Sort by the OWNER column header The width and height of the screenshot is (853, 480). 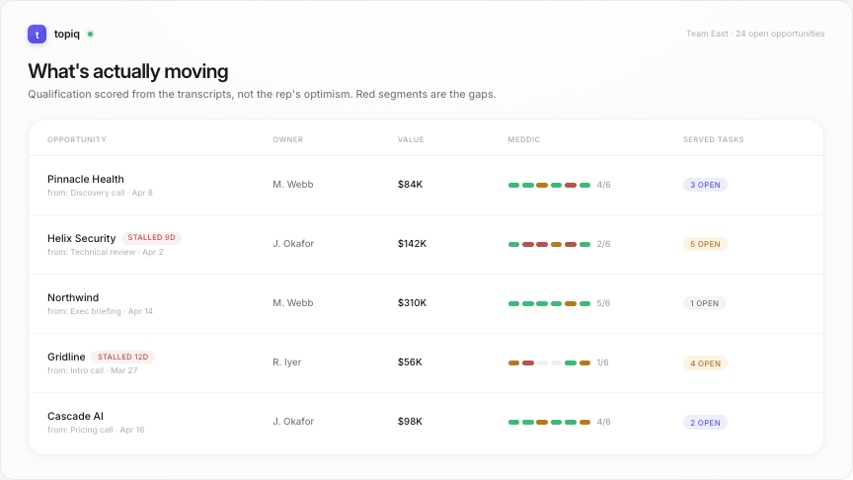287,140
